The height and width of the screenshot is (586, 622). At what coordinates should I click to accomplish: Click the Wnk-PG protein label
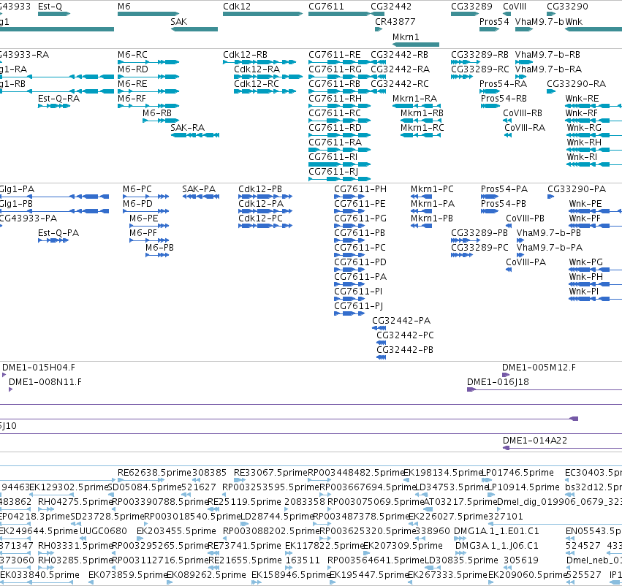click(586, 262)
